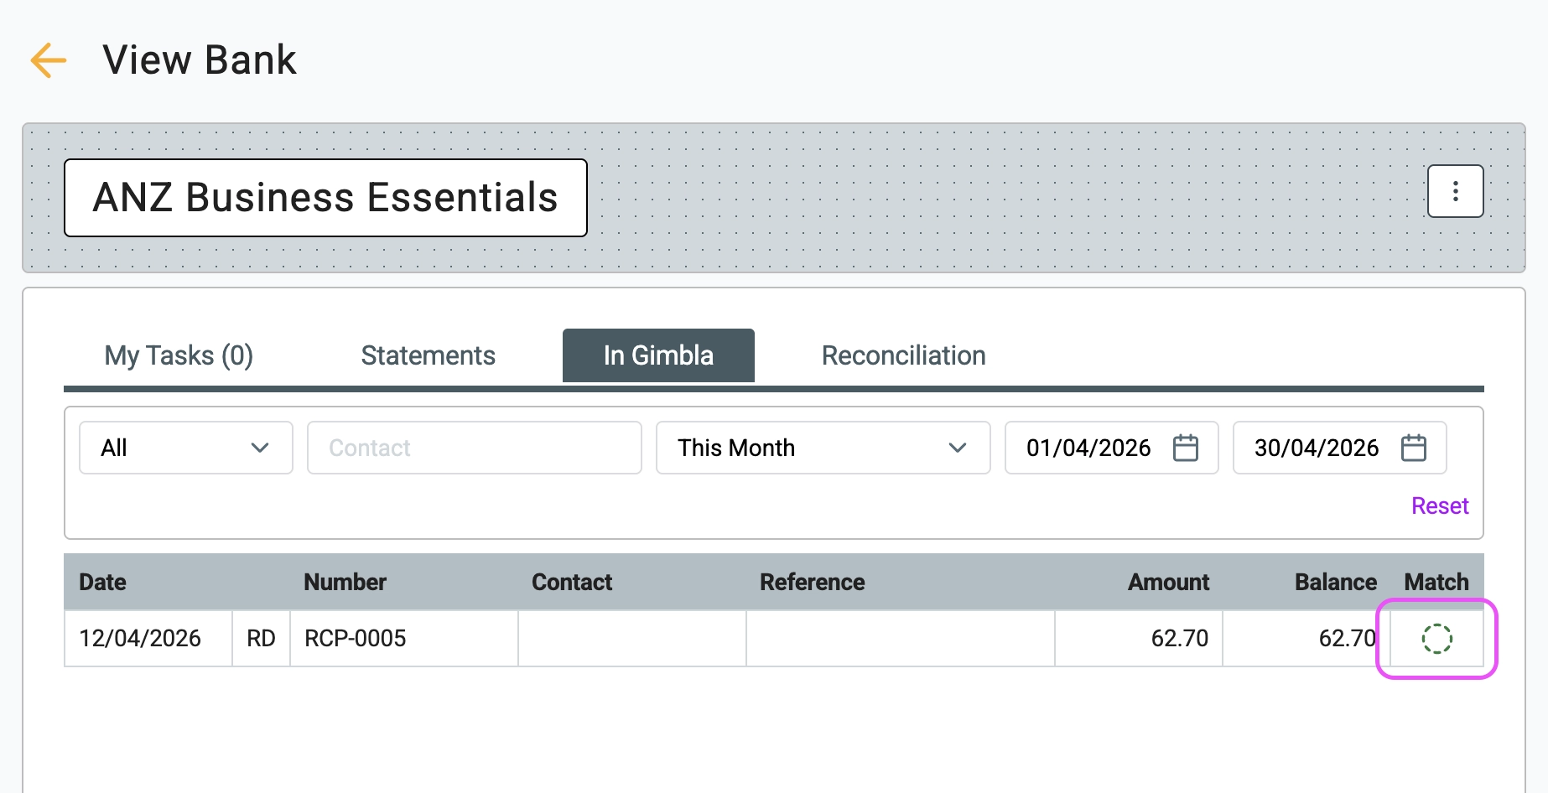Toggle the match circle for RCP-0005

click(x=1436, y=639)
